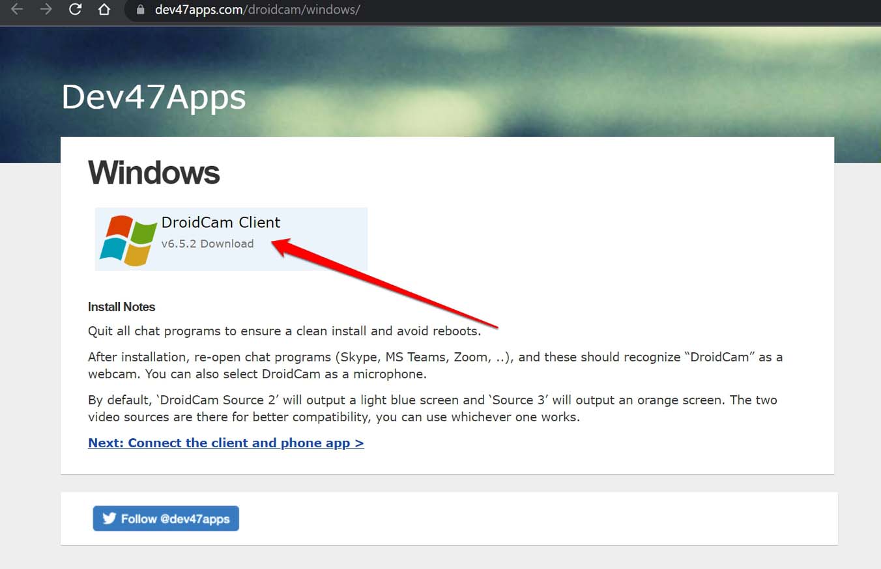Screen dimensions: 881x569
Task: Click the 'After installation, re-open chat programs' paragraph
Action: (x=435, y=365)
